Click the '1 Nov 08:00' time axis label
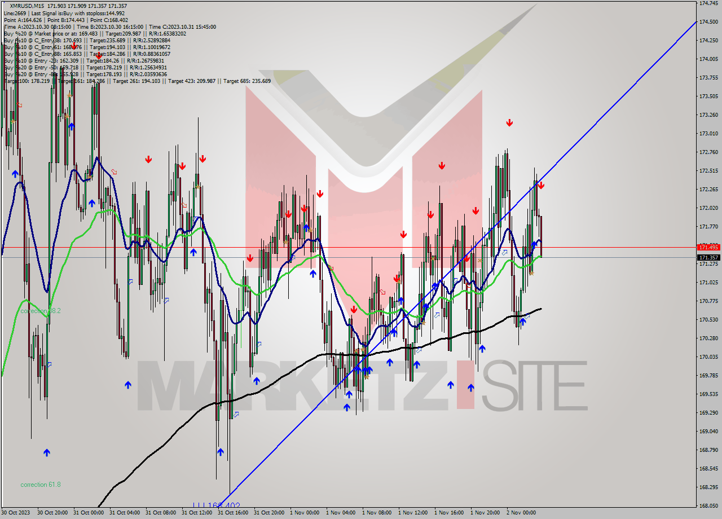 click(x=377, y=513)
